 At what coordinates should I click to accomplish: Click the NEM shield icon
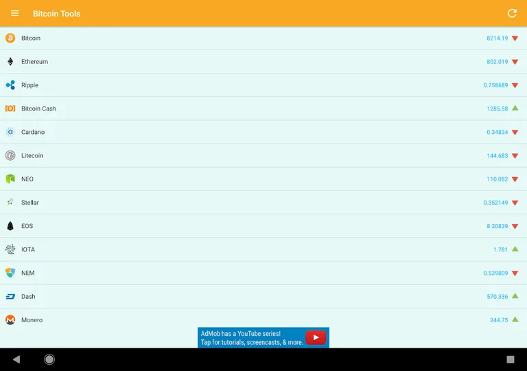pos(10,273)
